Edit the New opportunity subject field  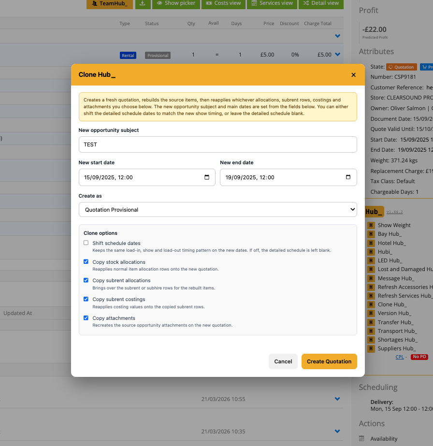217,144
